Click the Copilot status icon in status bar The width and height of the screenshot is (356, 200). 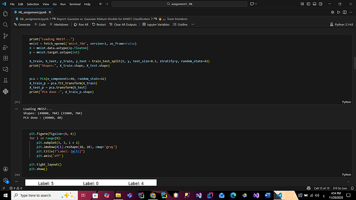point(309,188)
